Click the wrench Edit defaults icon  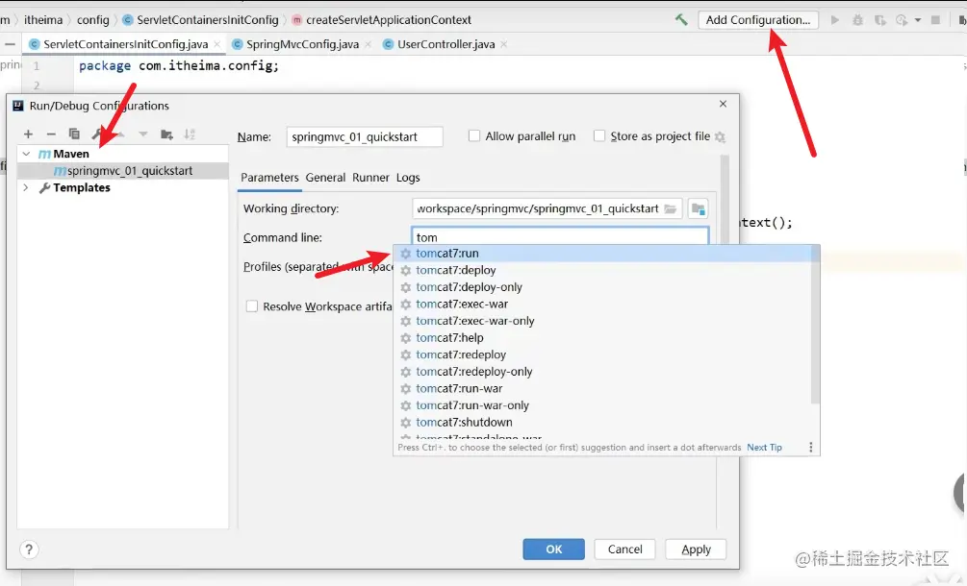pos(97,134)
